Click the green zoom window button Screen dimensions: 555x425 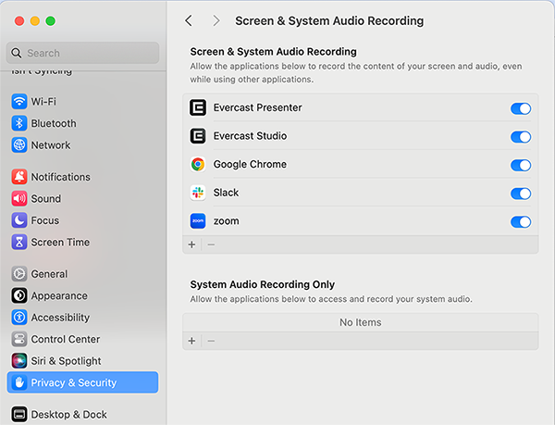click(51, 21)
